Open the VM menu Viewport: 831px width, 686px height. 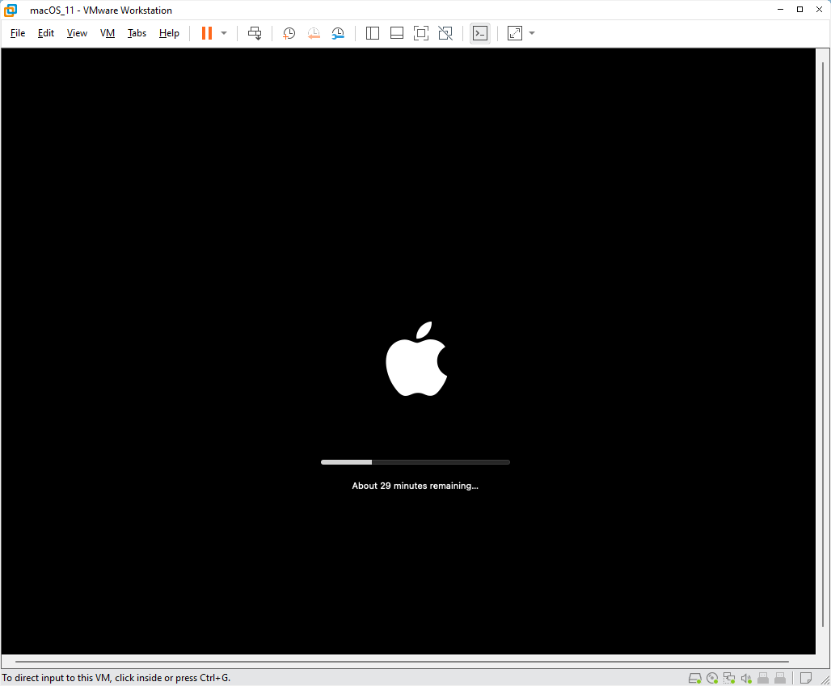(x=108, y=33)
